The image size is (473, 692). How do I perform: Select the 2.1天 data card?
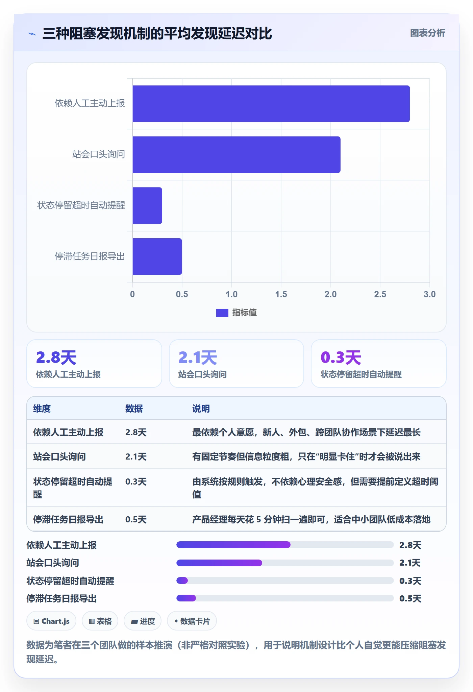(236, 364)
